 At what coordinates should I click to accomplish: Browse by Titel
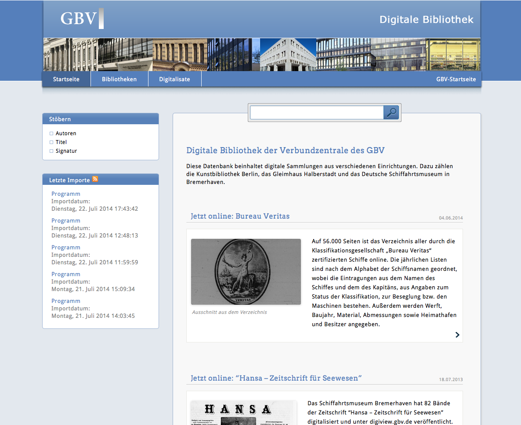pos(61,142)
